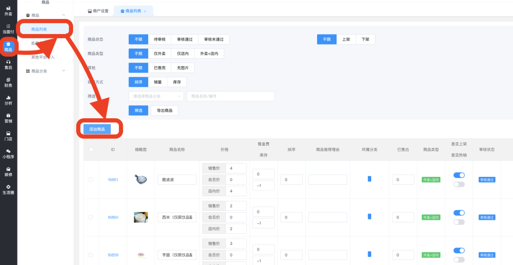Click the 添加商品 button
The width and height of the screenshot is (513, 265).
pos(97,129)
